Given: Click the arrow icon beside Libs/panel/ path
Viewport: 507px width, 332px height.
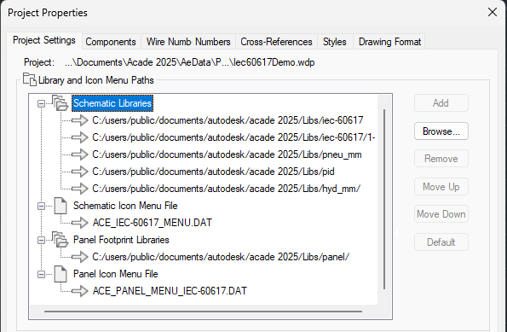Looking at the screenshot, I should coord(79,257).
